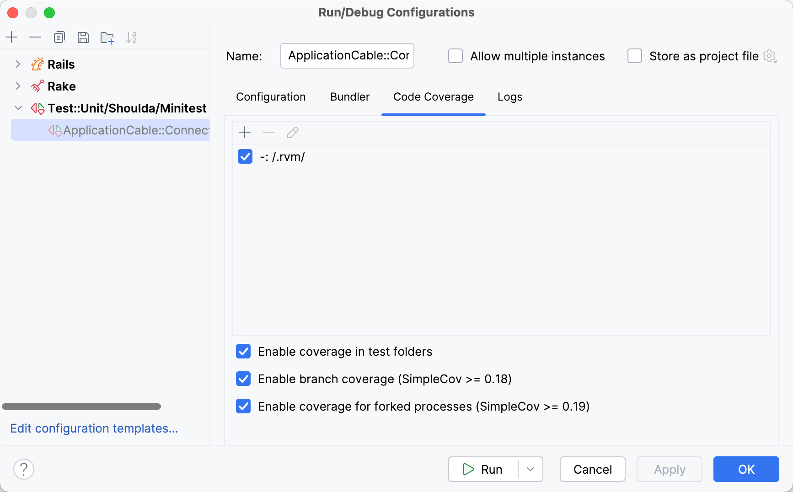Sort configurations alphabetically
The height and width of the screenshot is (492, 793).
[x=132, y=37]
